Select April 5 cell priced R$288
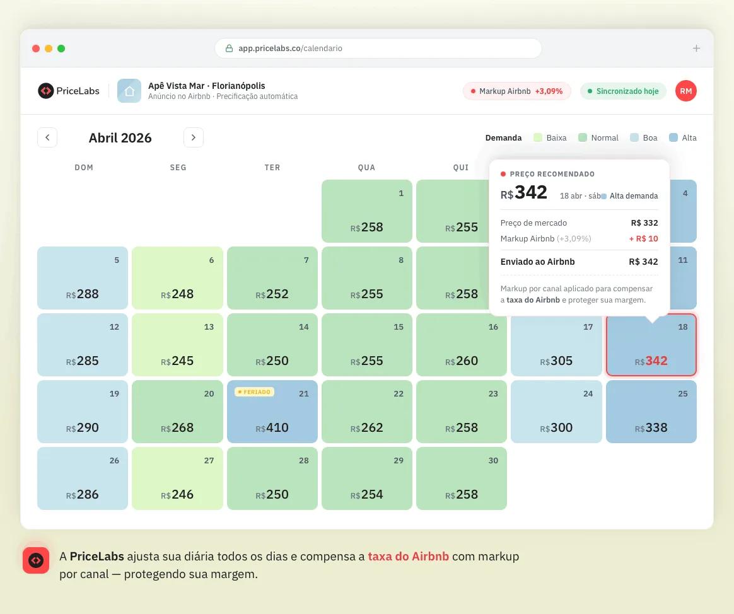734x614 pixels. click(x=83, y=278)
